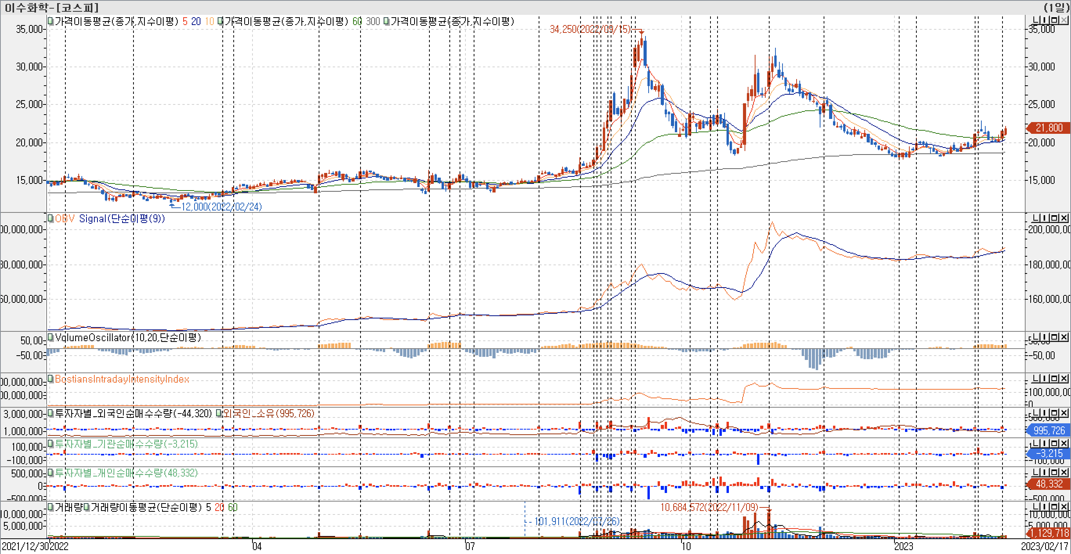
Task: Close the OBV Signal indicator panel
Action: 1064,218
